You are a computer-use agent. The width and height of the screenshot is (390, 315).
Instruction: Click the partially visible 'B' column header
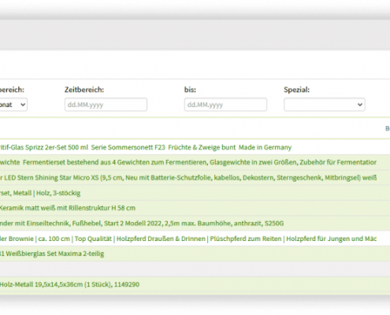pyautogui.click(x=388, y=128)
